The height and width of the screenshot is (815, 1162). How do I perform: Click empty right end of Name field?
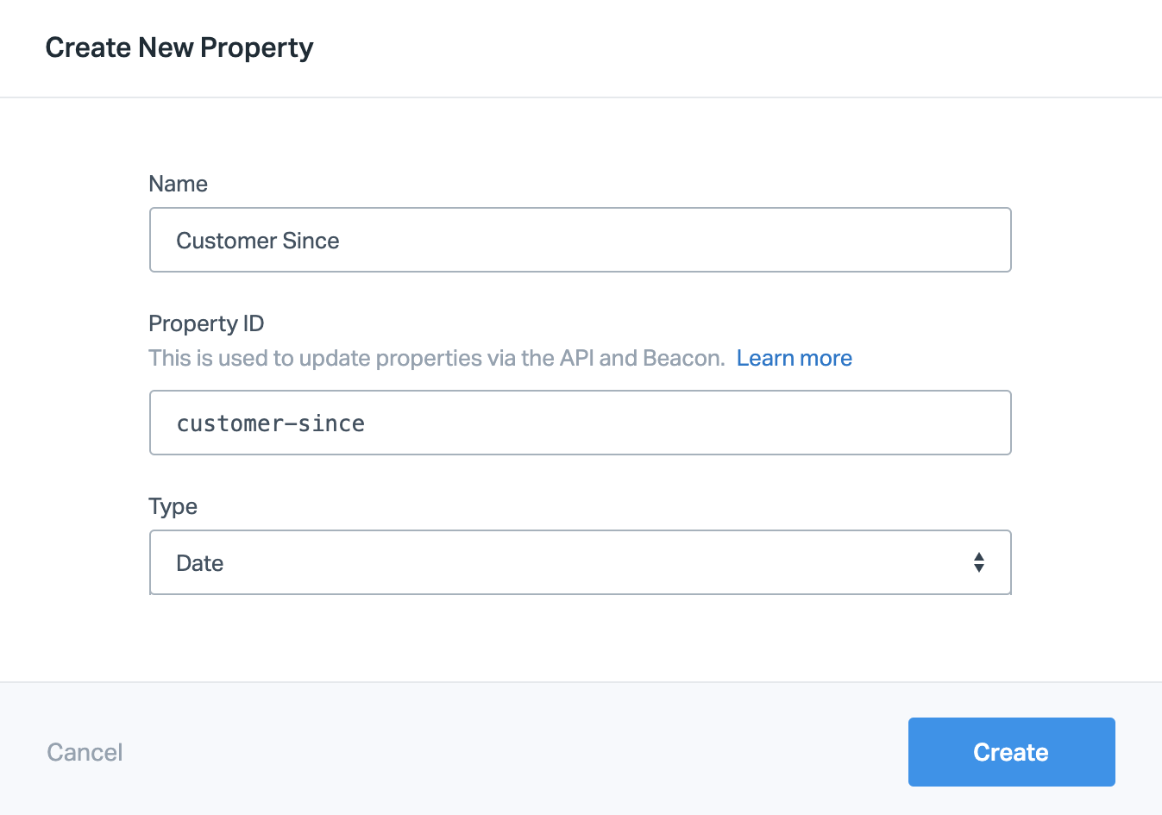(932, 240)
